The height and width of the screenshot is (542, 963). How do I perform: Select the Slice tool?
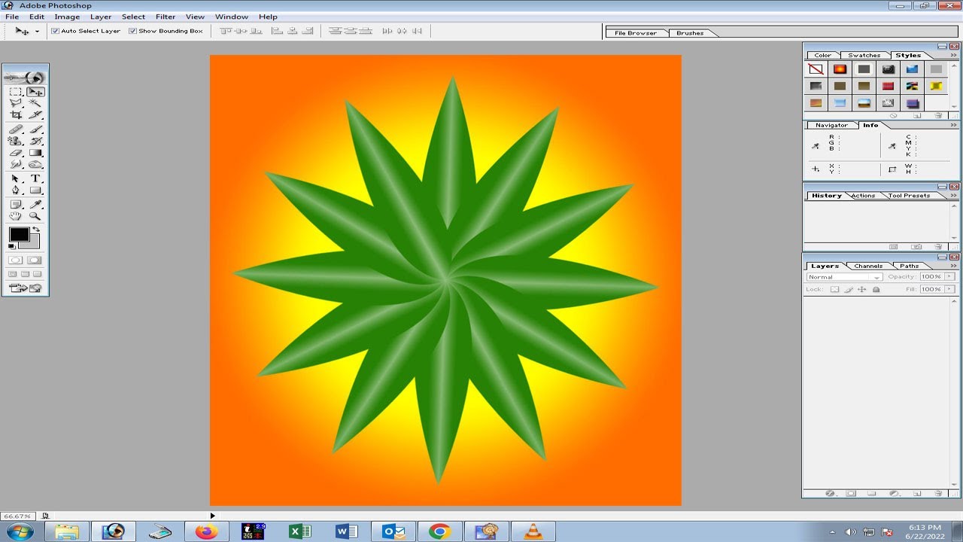click(35, 114)
